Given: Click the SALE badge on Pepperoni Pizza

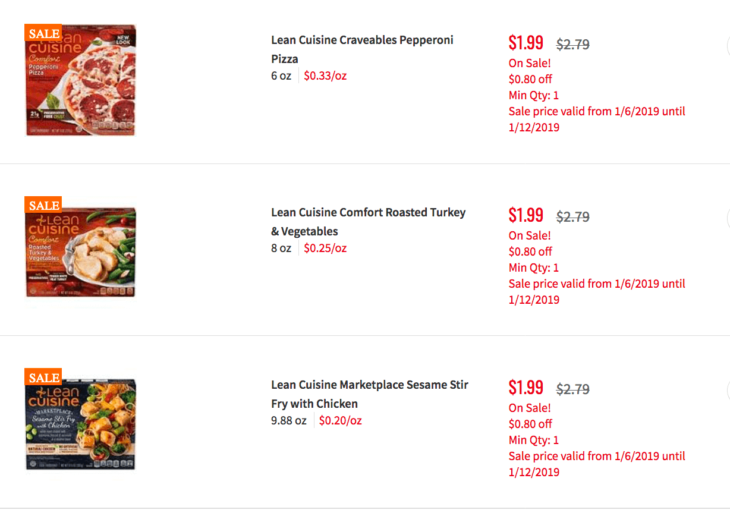Looking at the screenshot, I should [x=43, y=33].
